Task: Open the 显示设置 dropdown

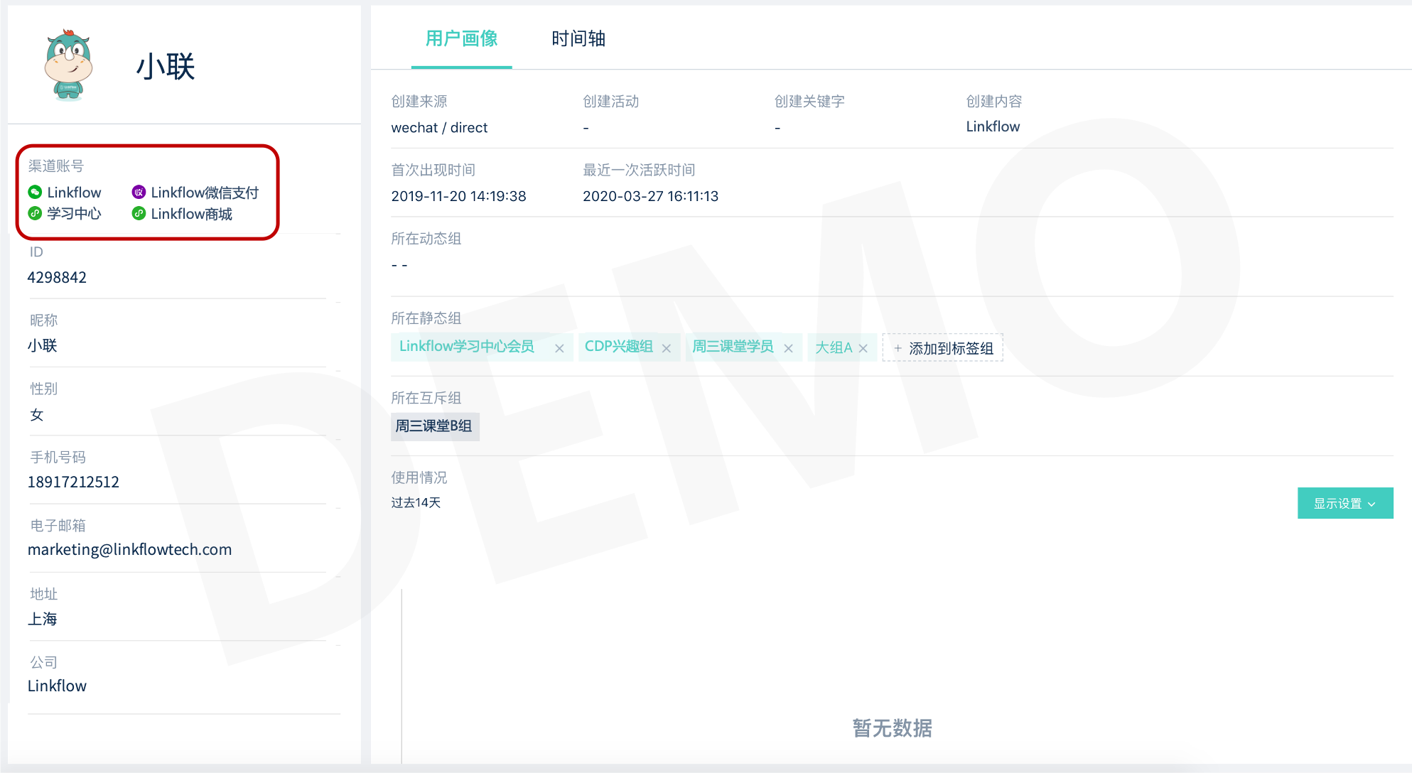Action: pos(1344,503)
